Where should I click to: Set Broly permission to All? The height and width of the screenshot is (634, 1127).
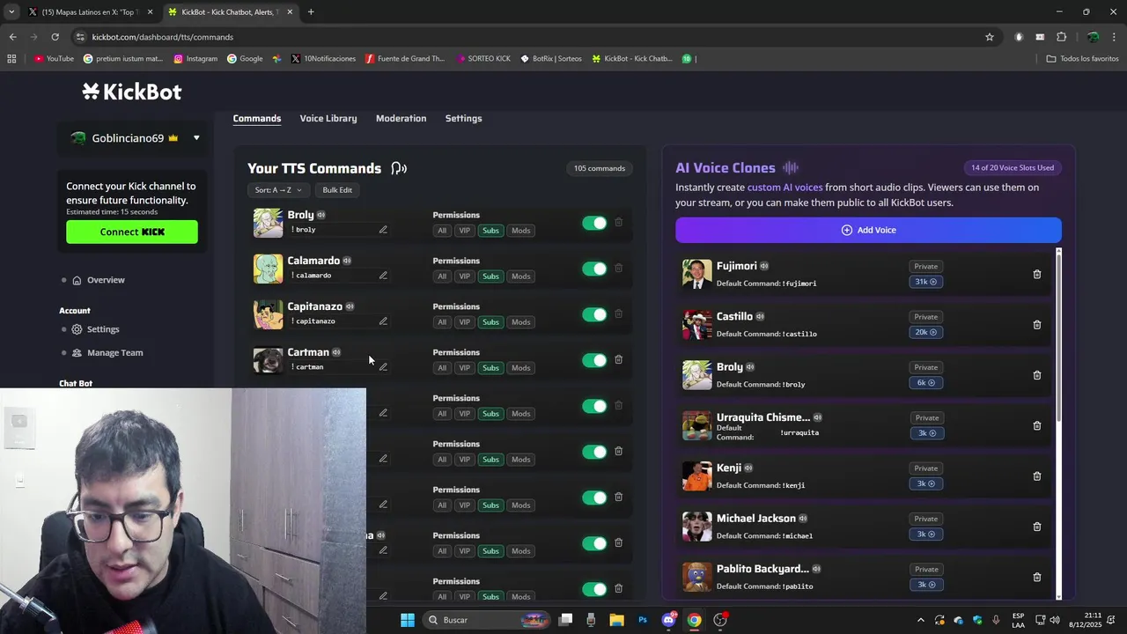pos(442,231)
